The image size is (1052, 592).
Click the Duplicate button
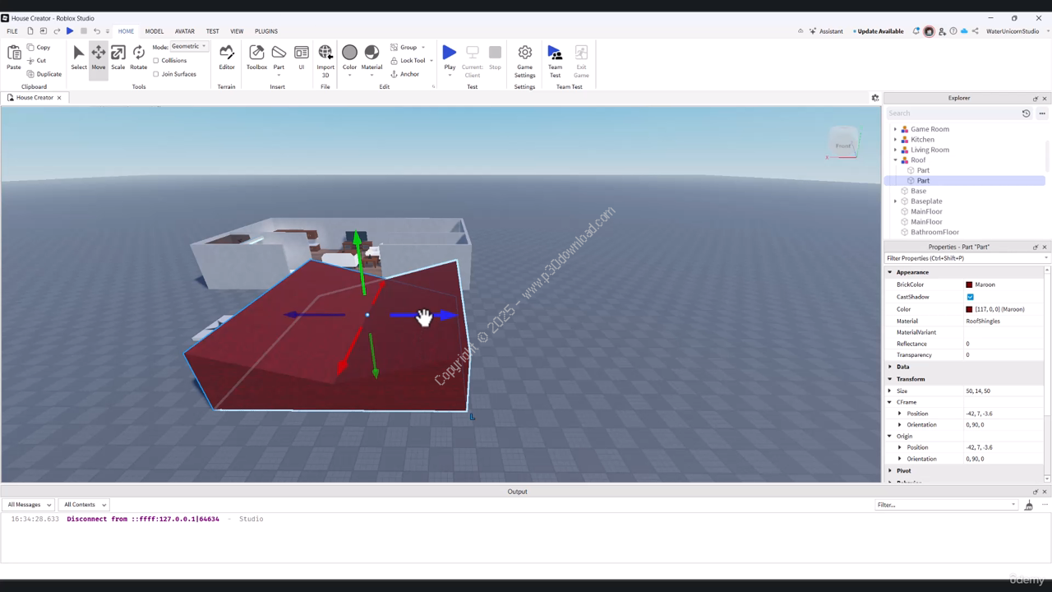tap(44, 74)
